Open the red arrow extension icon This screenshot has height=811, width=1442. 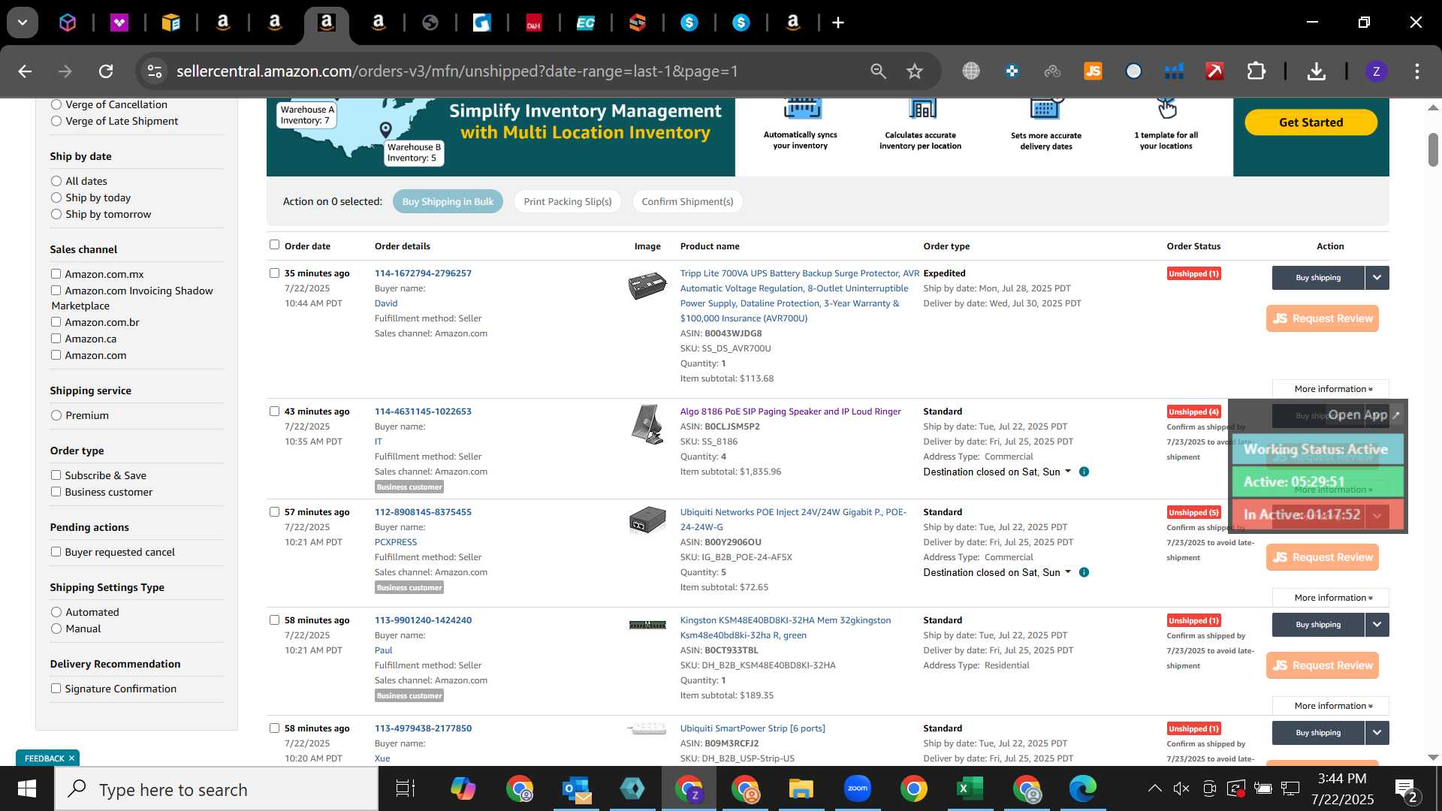(1214, 71)
